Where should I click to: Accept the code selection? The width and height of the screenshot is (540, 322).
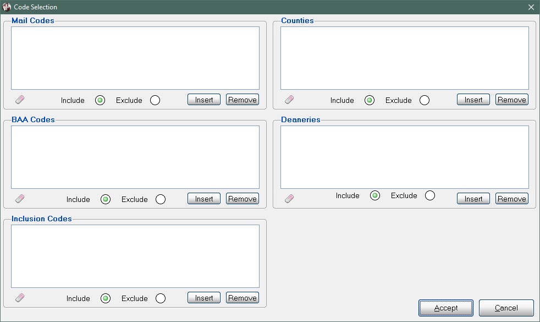(446, 308)
